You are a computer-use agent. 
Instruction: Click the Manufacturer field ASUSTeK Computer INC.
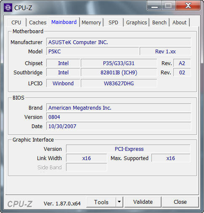(x=119, y=42)
